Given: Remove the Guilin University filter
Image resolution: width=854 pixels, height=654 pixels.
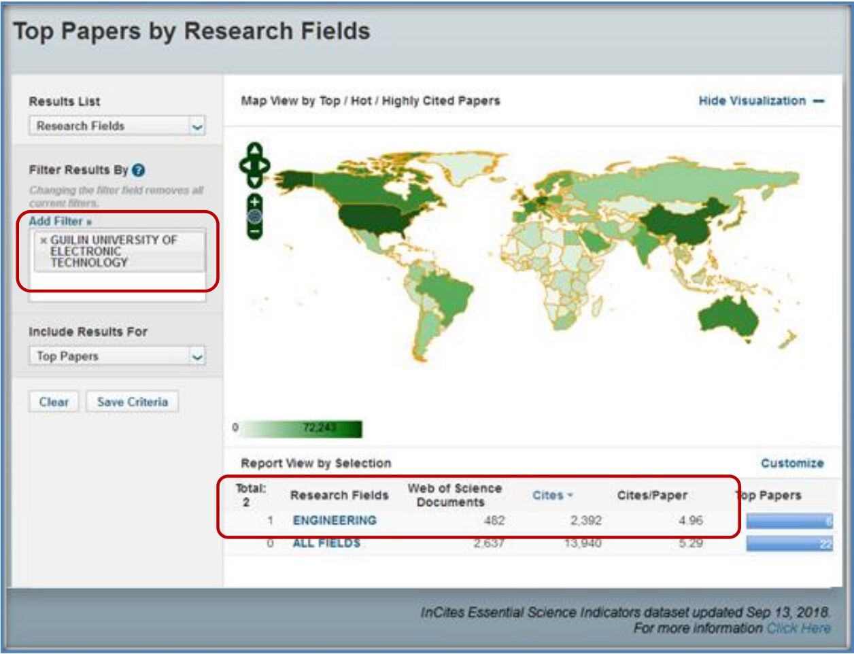Looking at the screenshot, I should click(x=44, y=241).
